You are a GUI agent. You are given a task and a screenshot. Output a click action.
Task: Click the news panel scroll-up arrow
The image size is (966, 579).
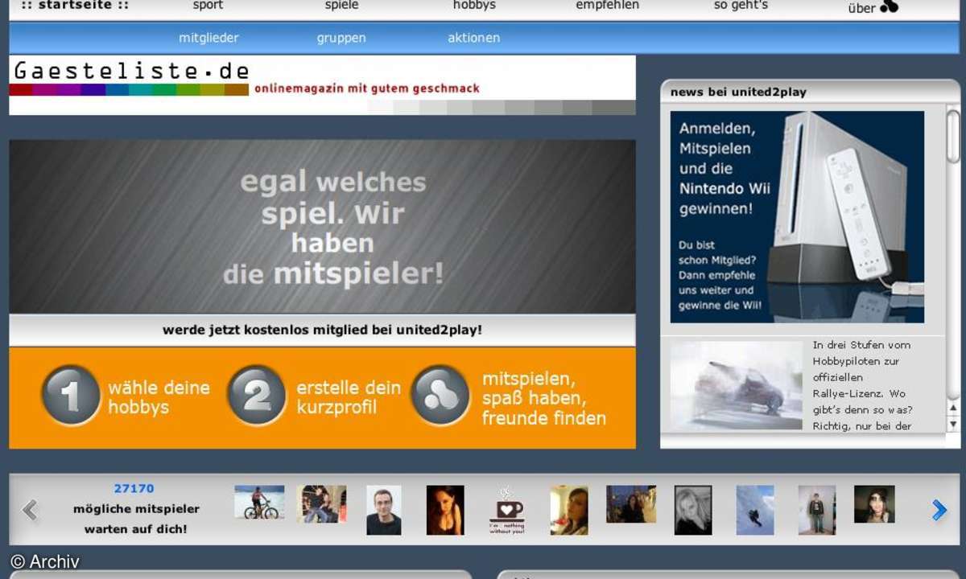(953, 409)
